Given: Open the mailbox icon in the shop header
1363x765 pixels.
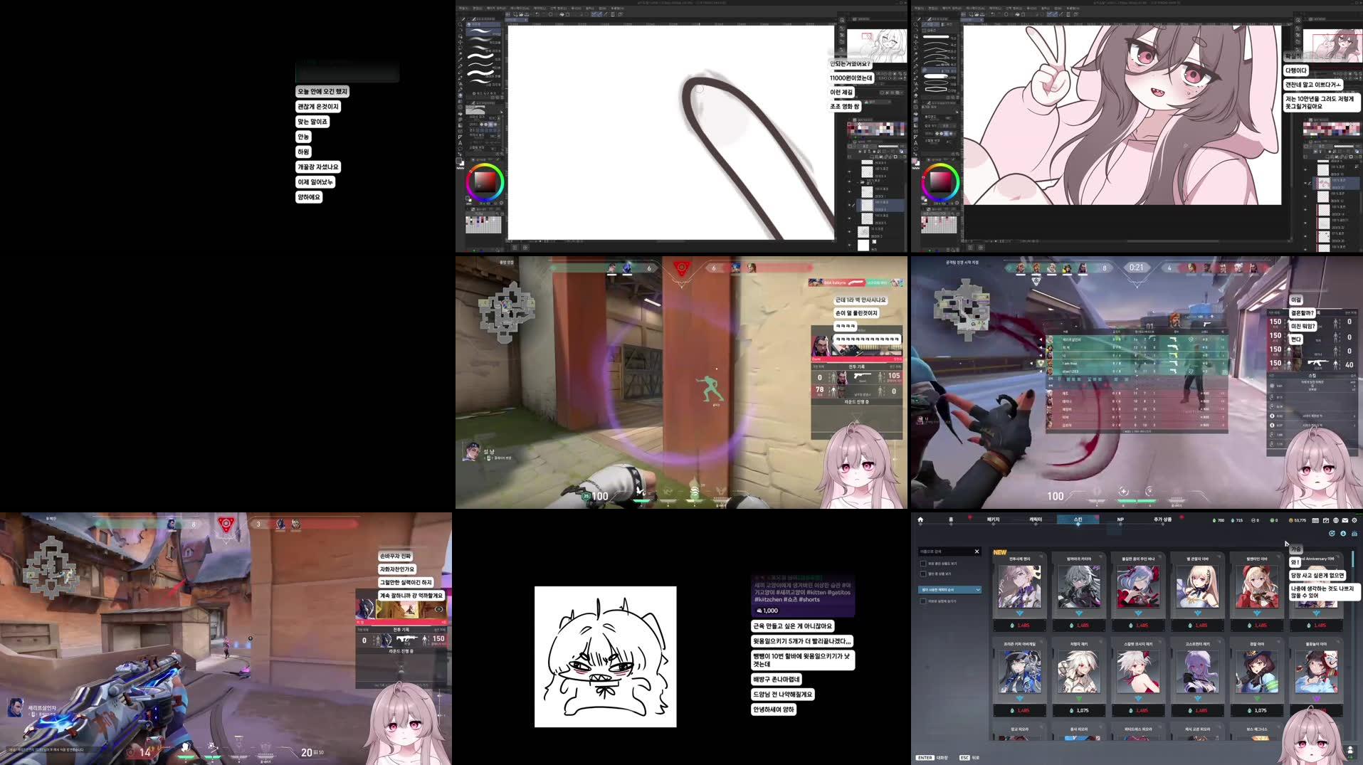Looking at the screenshot, I should click(1345, 520).
